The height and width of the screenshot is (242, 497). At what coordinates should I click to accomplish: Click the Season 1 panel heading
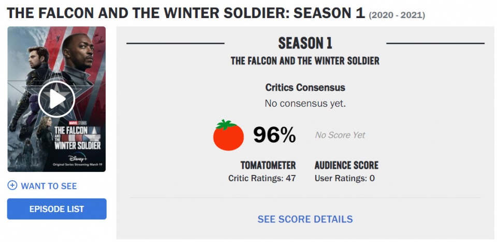click(x=305, y=43)
